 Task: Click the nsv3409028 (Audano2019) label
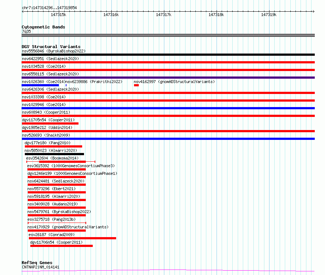(53, 204)
